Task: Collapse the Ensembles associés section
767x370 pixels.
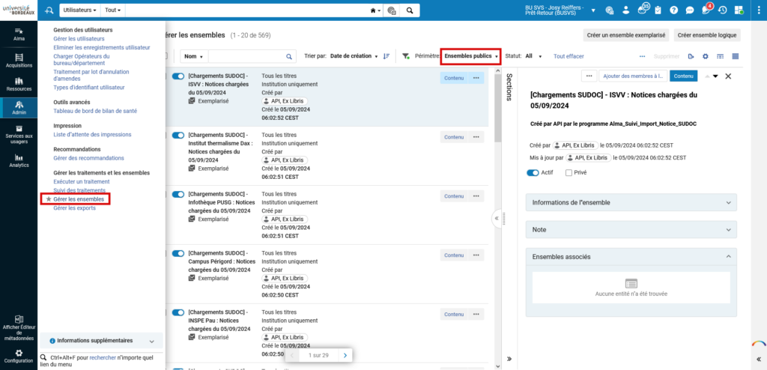Action: point(631,256)
